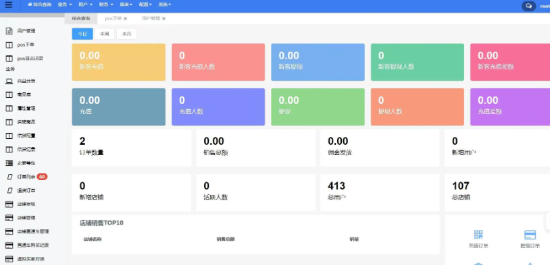
Task: Click the 销售总额 column header in TOP10 table
Action: click(x=226, y=239)
